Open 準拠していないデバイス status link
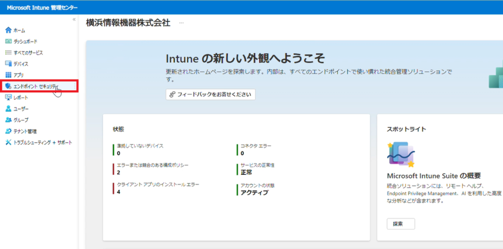 pyautogui.click(x=140, y=146)
